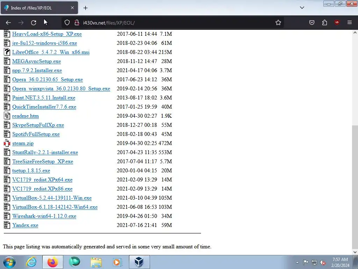
Task: Go back to the previous page
Action: (8, 23)
